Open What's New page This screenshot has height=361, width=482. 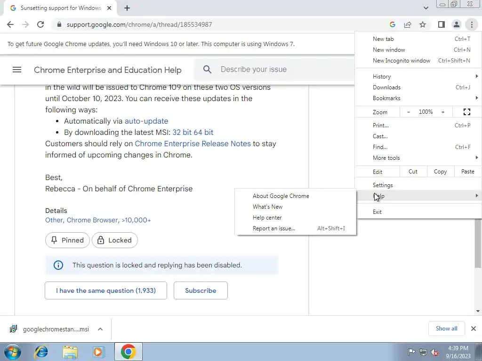coord(296,207)
